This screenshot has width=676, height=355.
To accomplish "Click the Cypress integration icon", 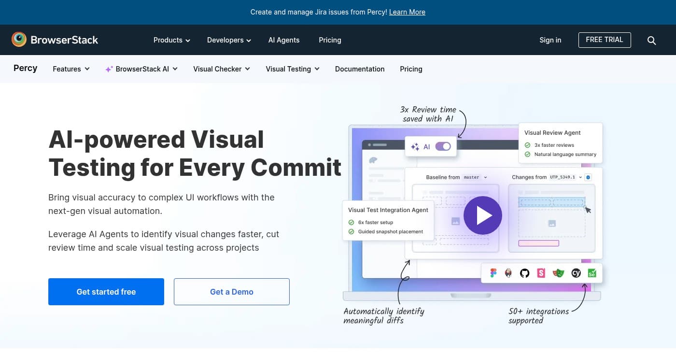I will tap(576, 273).
